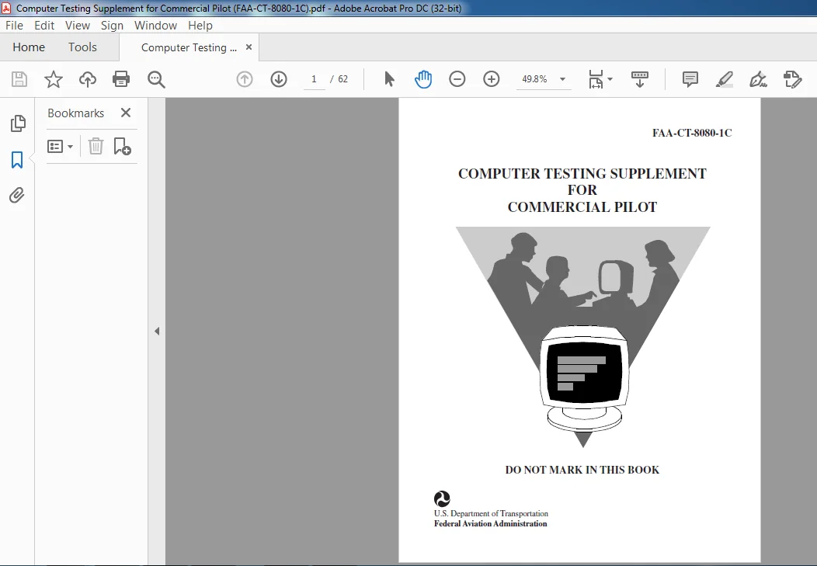Image resolution: width=817 pixels, height=566 pixels.
Task: Click the fit page width icon
Action: (x=596, y=79)
